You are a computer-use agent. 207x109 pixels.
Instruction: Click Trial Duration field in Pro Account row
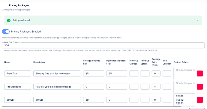click(167, 87)
